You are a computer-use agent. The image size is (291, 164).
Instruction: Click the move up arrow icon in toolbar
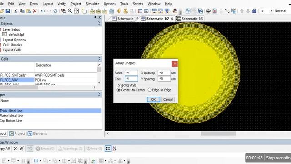(x=241, y=11)
